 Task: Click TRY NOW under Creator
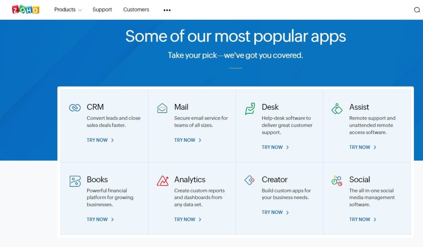pos(272,212)
